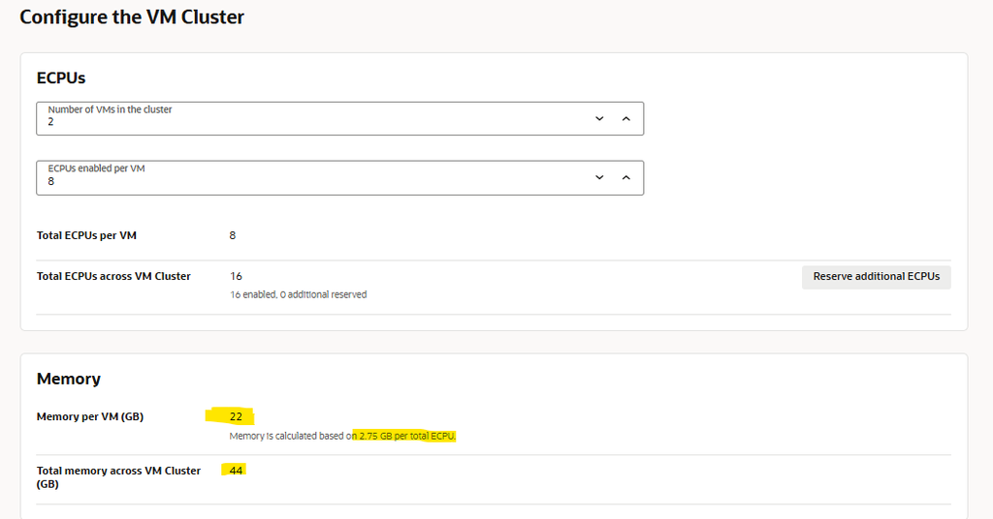Decrease the number of VMs in the cluster
The image size is (993, 519).
click(599, 119)
